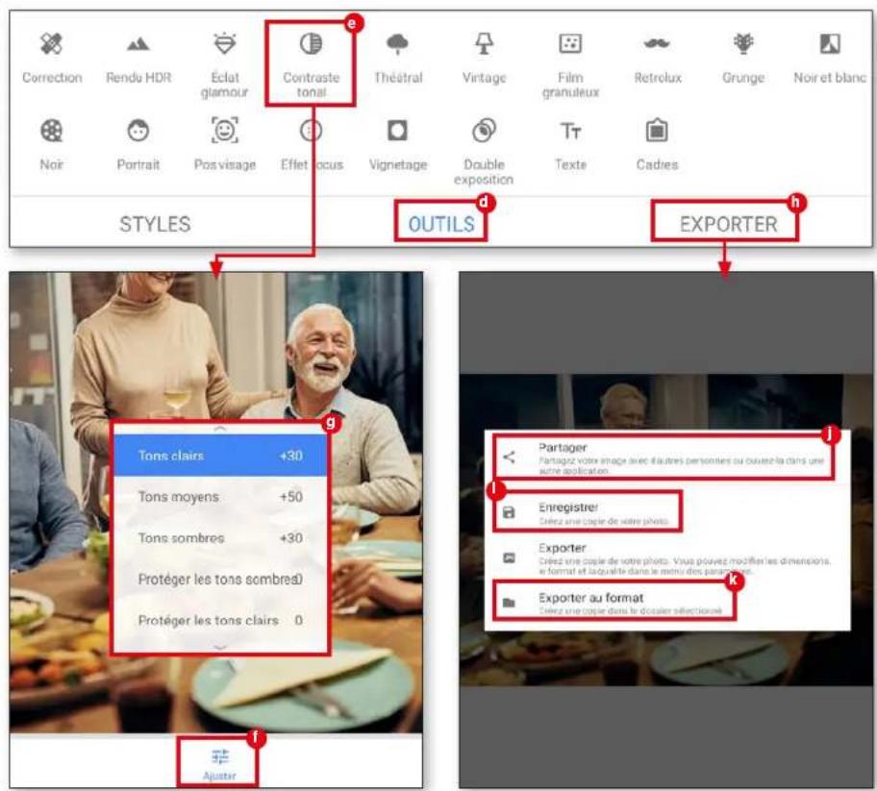Select the Tons moyens parameter row

(220, 496)
